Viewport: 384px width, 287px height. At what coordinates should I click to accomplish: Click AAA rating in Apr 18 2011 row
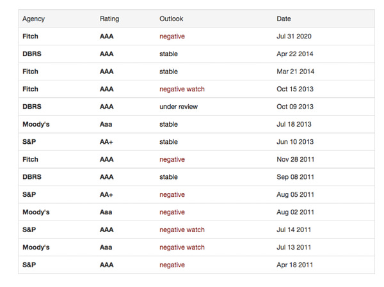(x=106, y=265)
